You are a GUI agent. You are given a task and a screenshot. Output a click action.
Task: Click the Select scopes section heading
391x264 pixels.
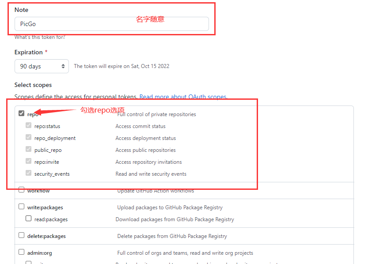click(x=33, y=85)
